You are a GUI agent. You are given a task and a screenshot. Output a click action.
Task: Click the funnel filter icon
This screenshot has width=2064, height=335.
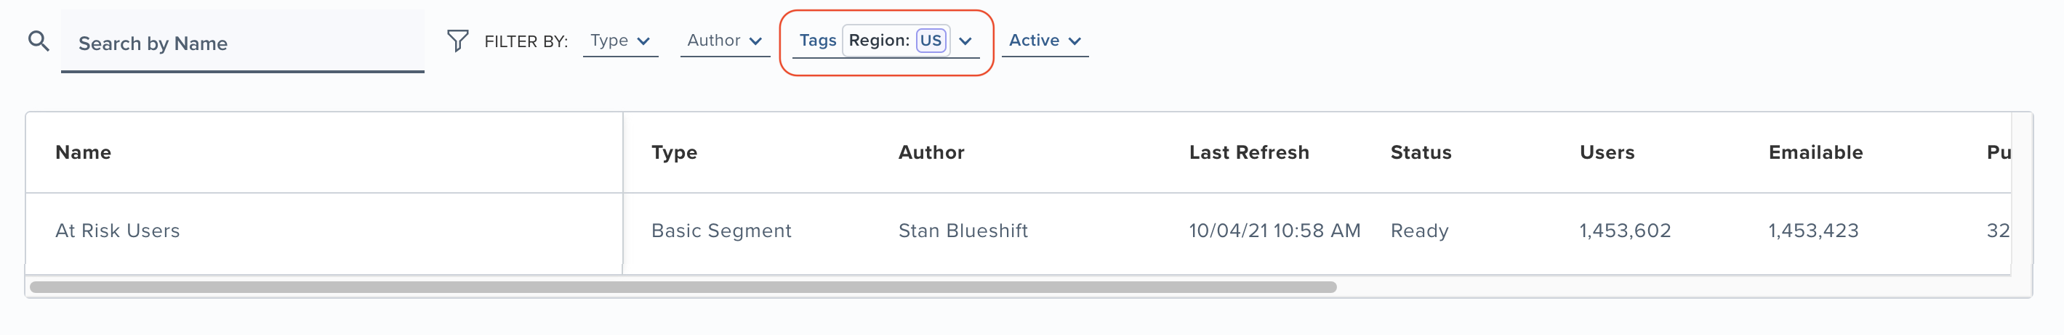click(x=457, y=41)
